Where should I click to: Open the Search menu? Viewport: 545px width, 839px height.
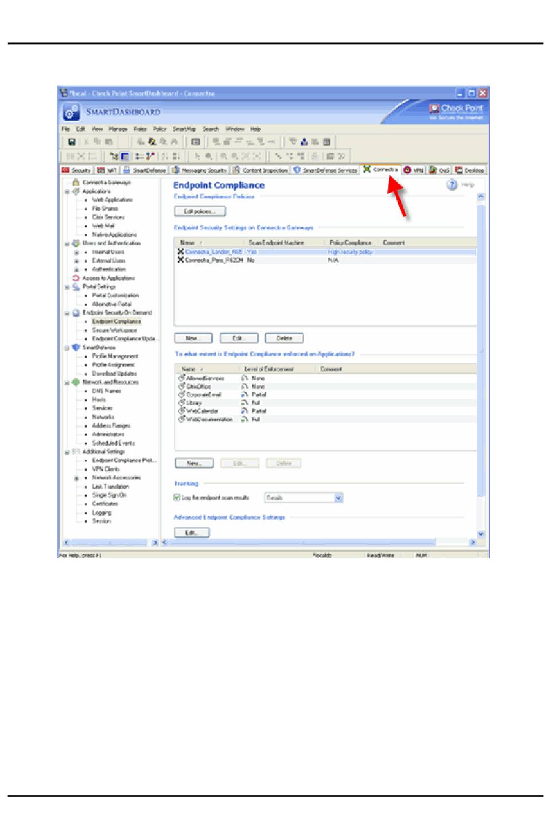211,129
